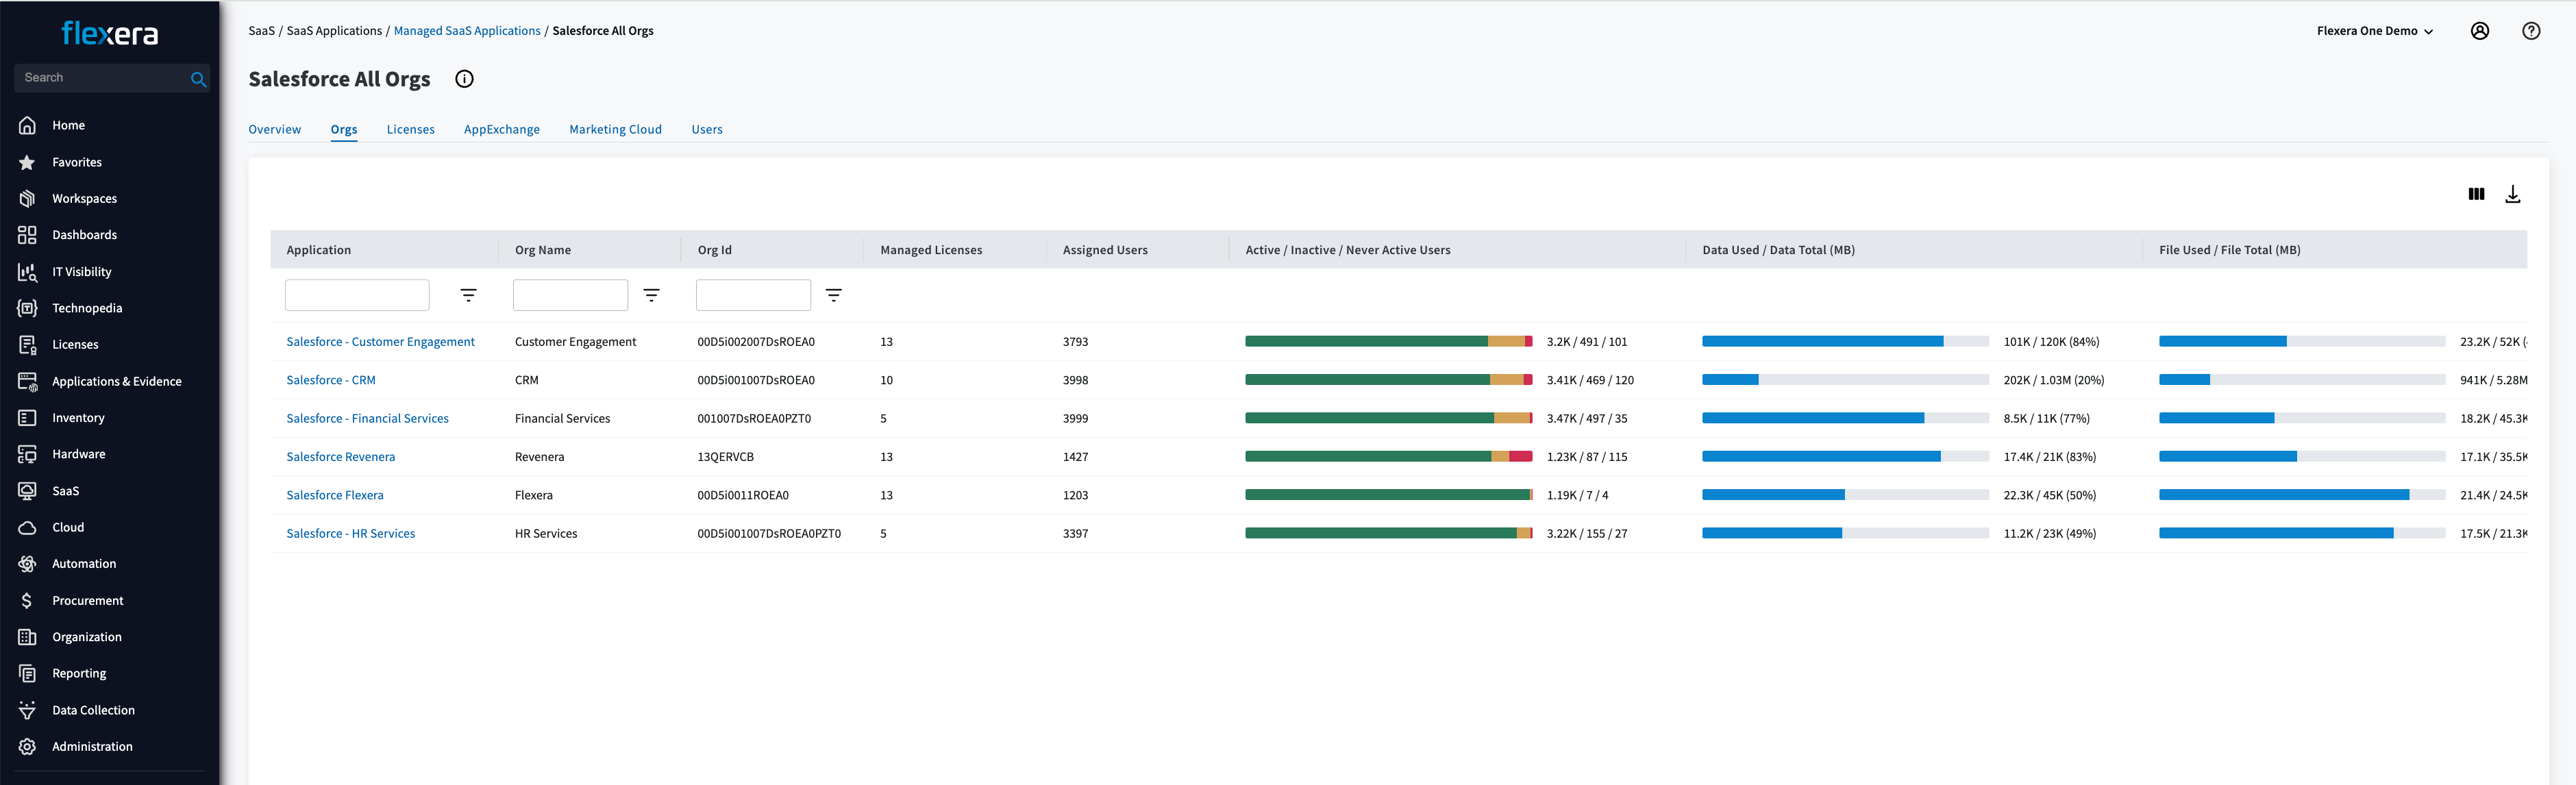Screen dimensions: 2576x785
Task: Open the info icon beside Salesforce All Orgs
Action: [x=464, y=79]
